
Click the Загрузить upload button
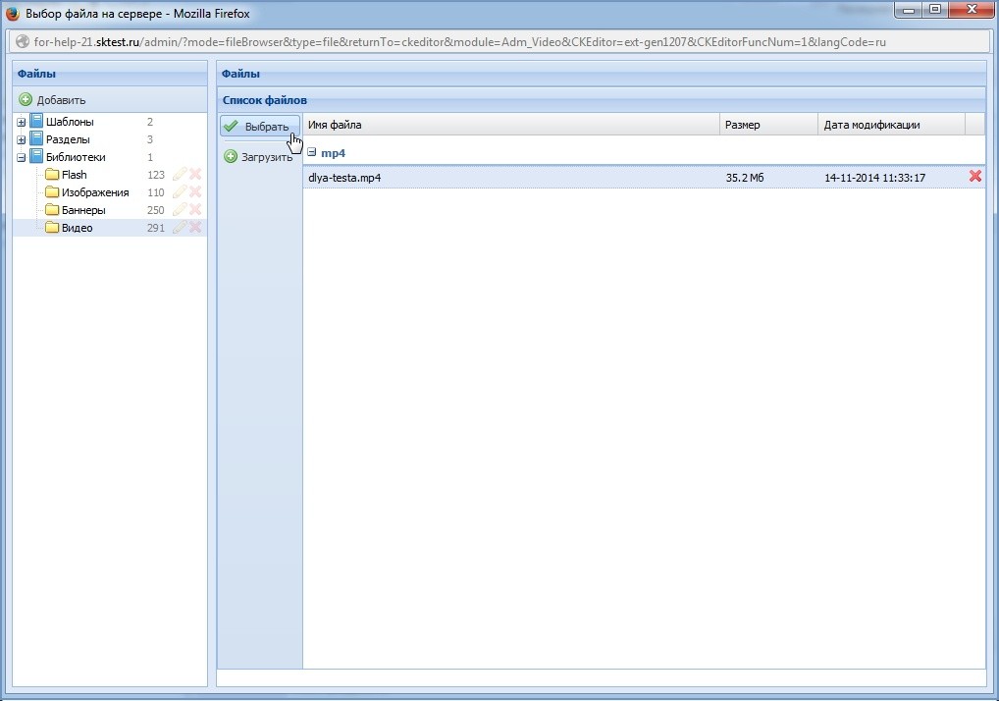[259, 157]
